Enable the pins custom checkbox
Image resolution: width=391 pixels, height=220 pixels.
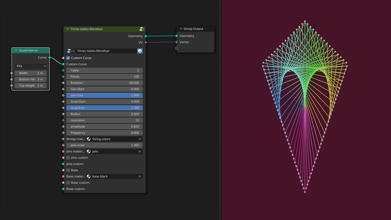tap(68, 158)
